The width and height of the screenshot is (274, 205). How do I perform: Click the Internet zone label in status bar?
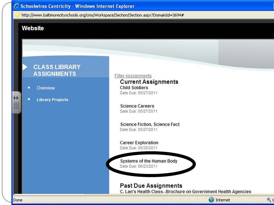[223, 200]
